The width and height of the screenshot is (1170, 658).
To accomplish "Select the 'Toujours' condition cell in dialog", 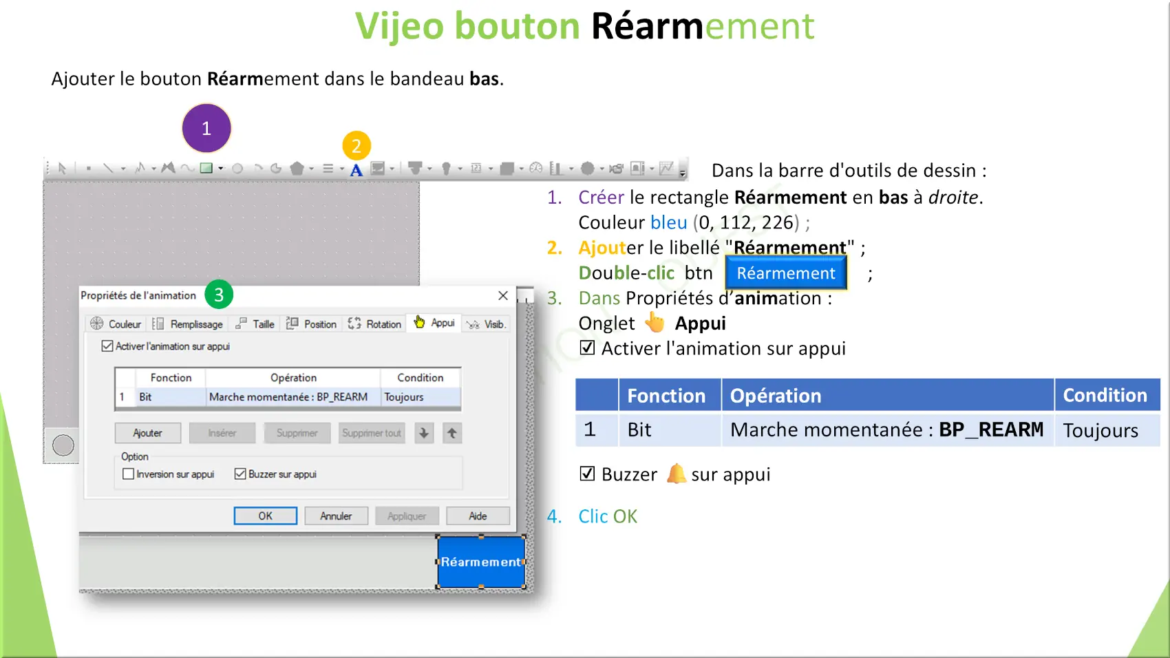I will click(421, 397).
